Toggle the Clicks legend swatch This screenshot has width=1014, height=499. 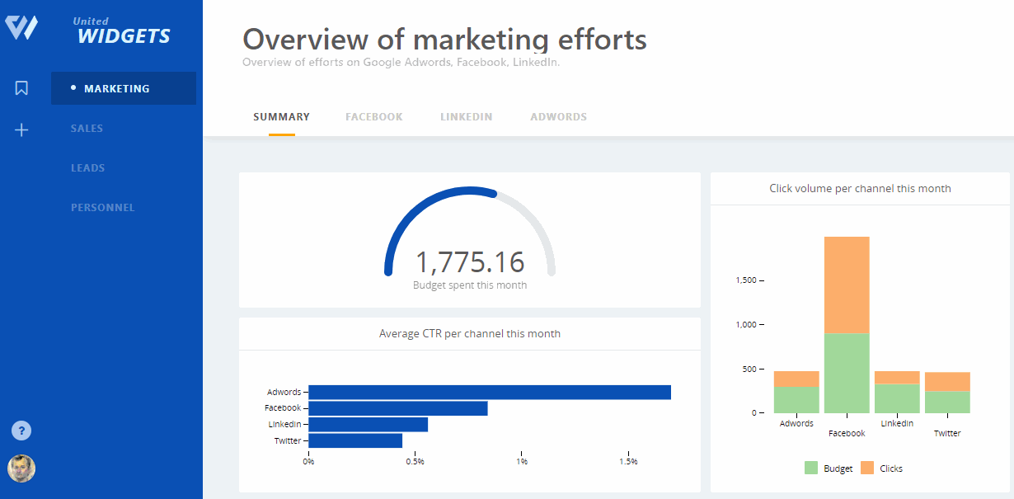[x=867, y=468]
